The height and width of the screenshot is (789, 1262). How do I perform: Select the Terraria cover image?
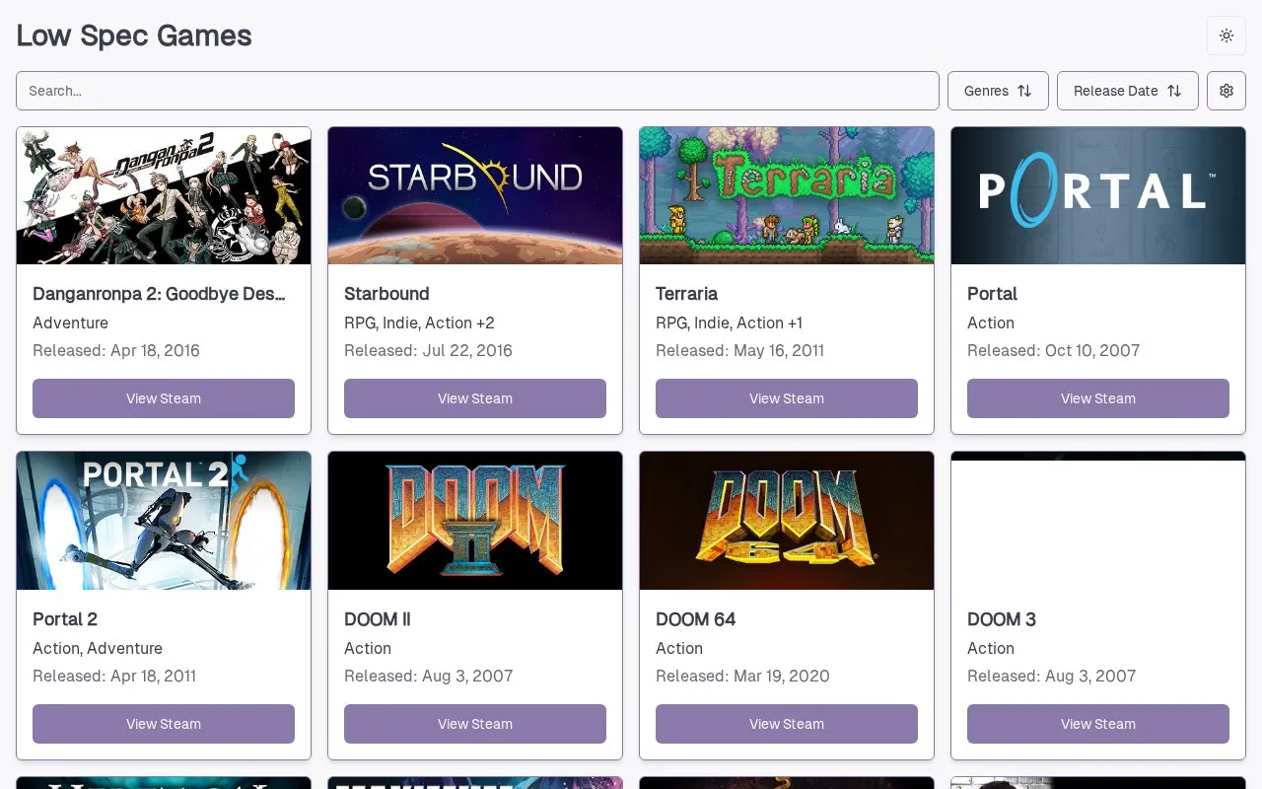787,195
